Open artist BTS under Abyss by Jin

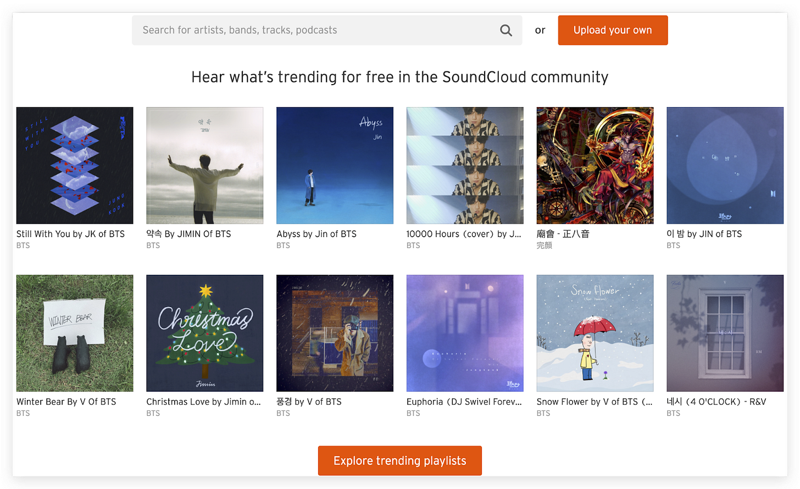pos(283,246)
